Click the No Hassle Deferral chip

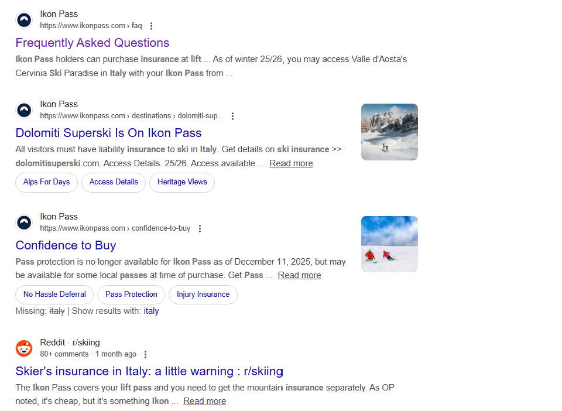(x=54, y=294)
